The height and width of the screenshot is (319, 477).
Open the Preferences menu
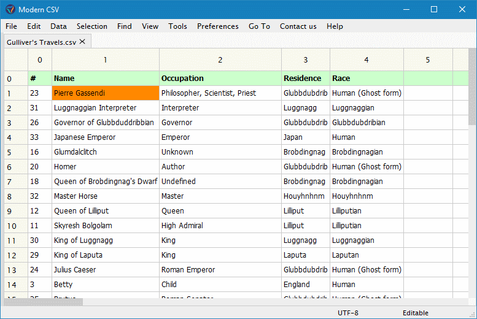point(217,26)
